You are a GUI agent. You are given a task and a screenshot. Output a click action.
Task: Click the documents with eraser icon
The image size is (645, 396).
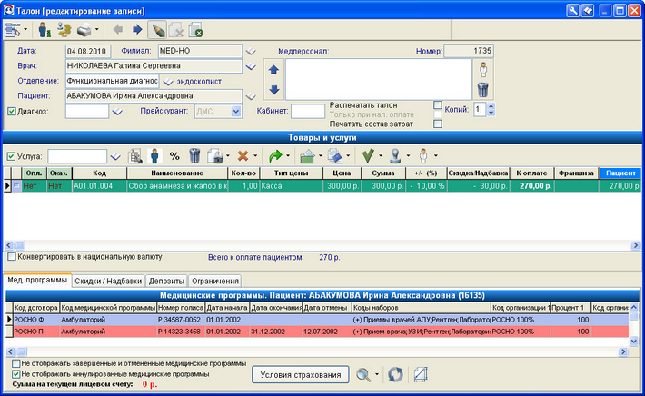pos(335,156)
